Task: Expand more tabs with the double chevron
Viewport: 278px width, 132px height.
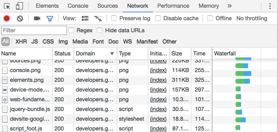Action: click(x=229, y=6)
